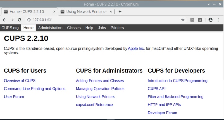Reload the CUPS page

coord(20,20)
